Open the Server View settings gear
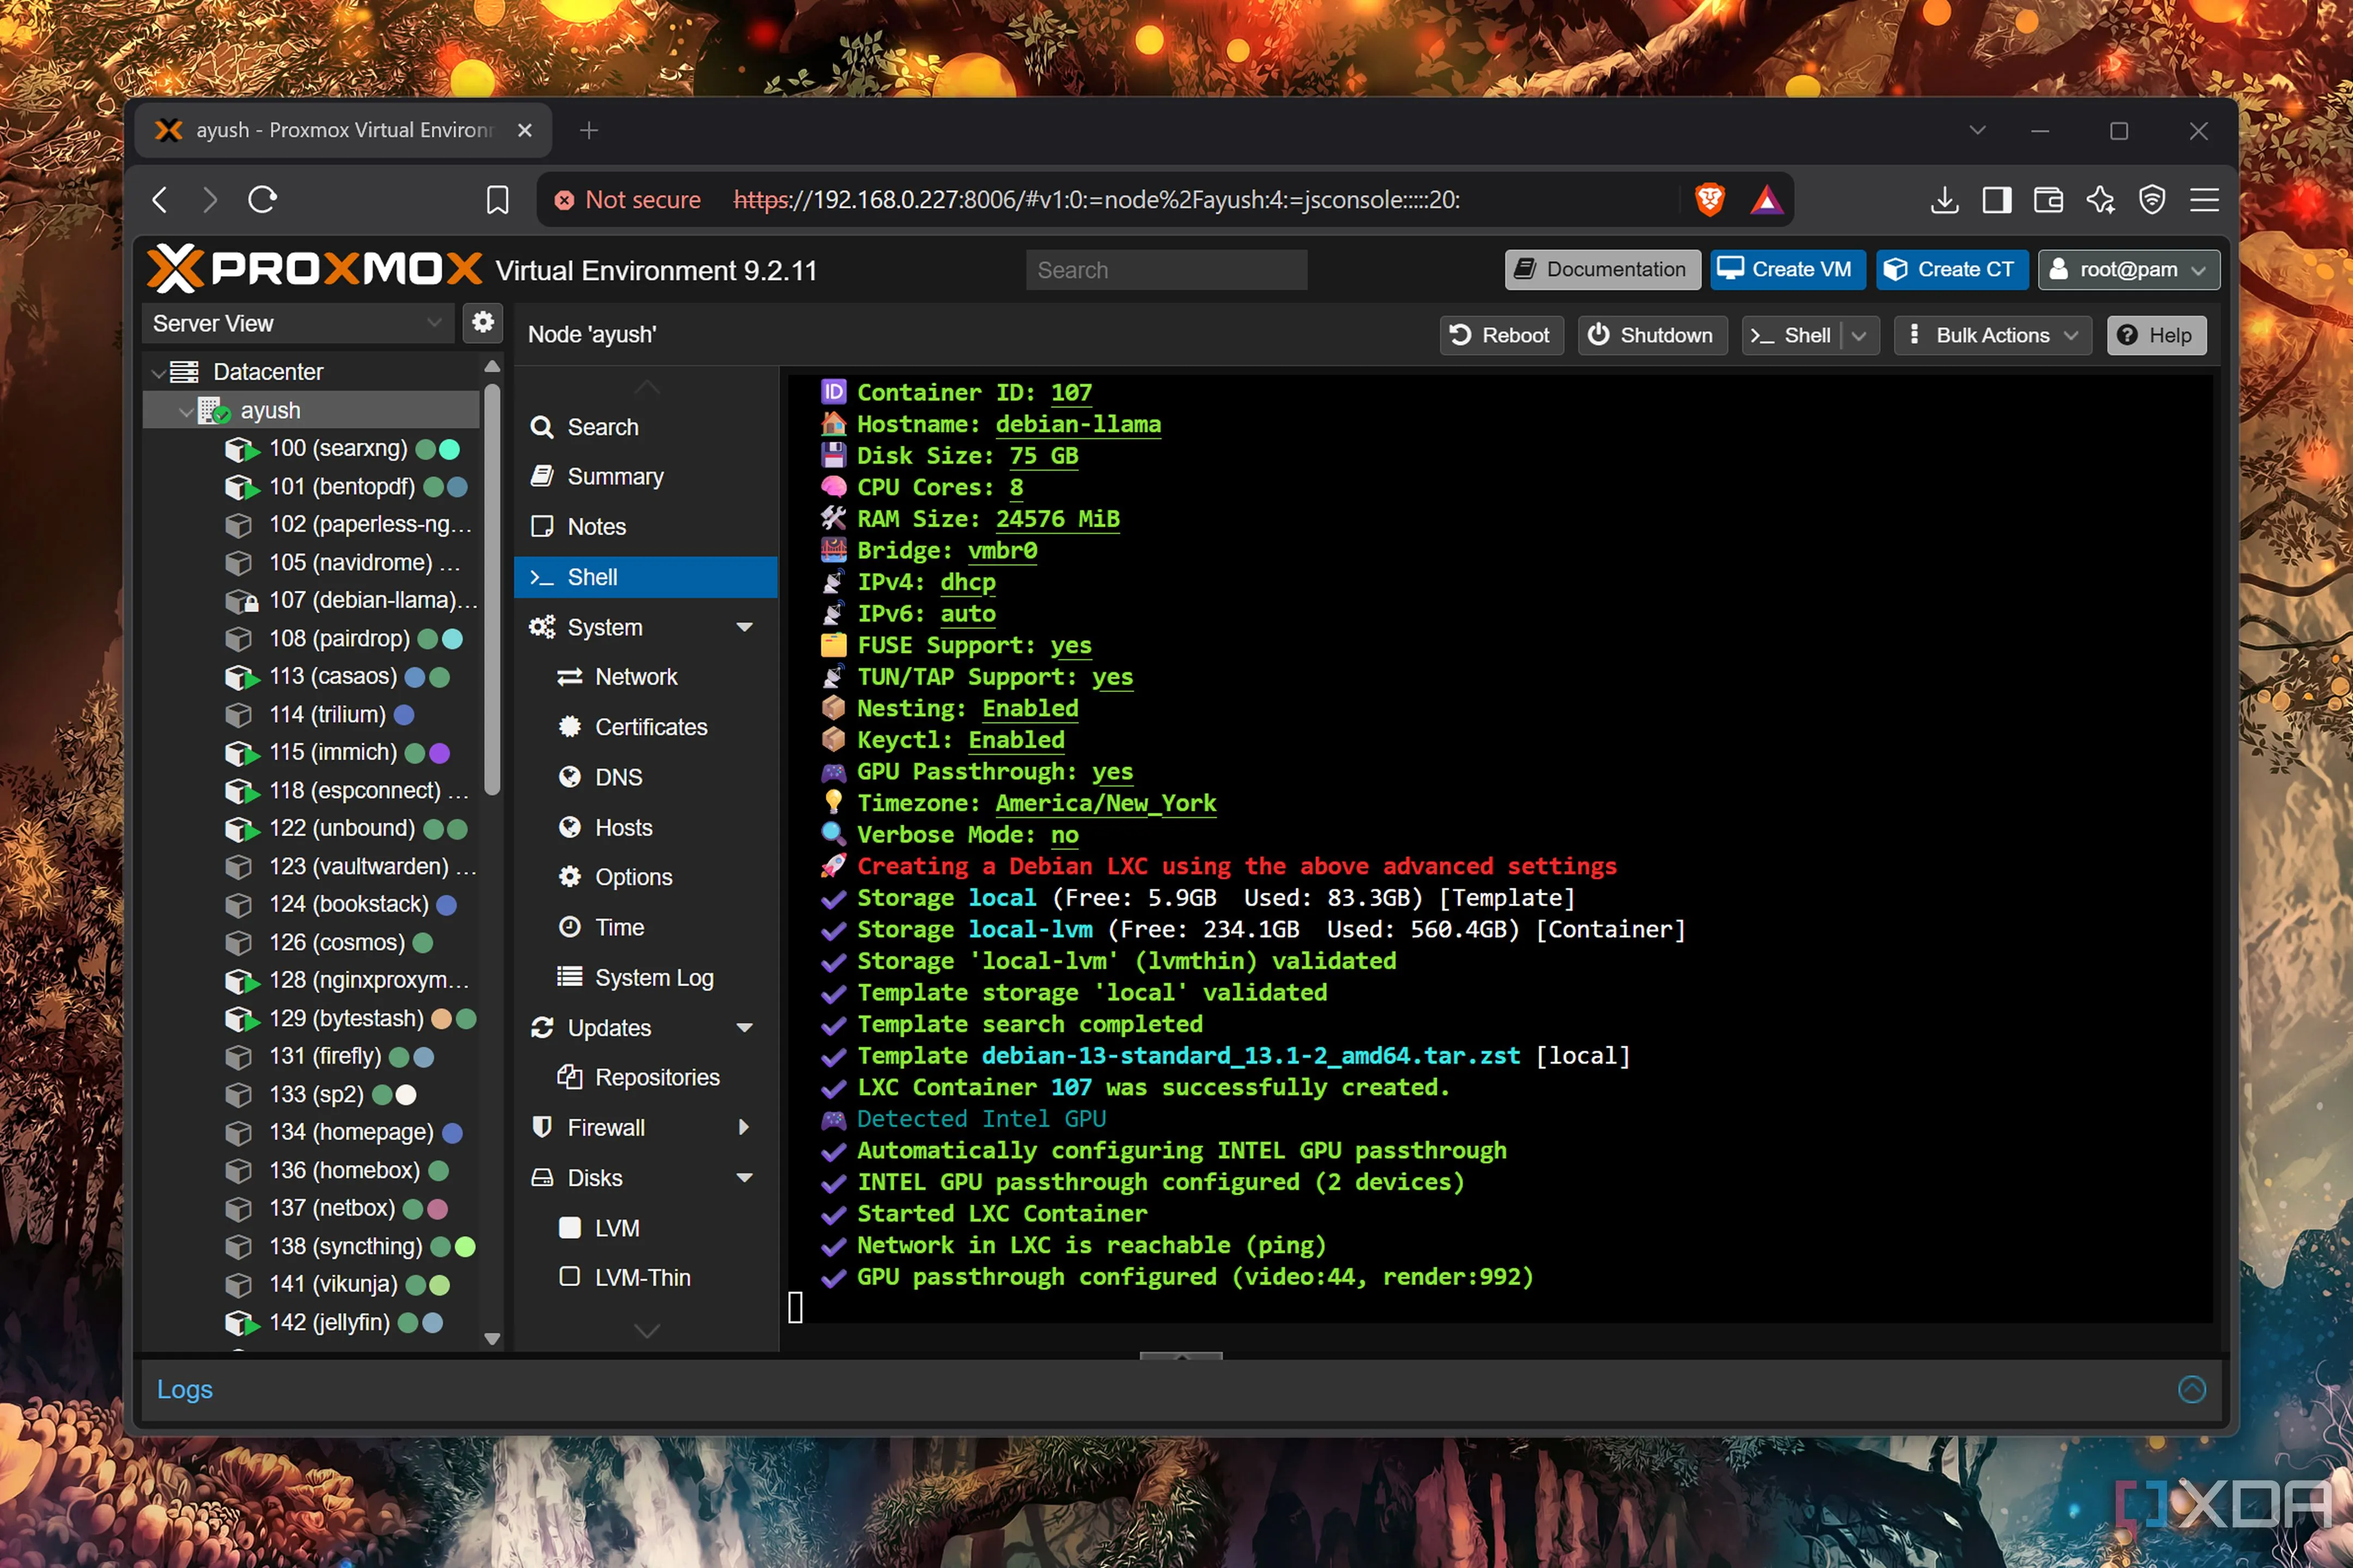Image resolution: width=2353 pixels, height=1568 pixels. [x=482, y=322]
